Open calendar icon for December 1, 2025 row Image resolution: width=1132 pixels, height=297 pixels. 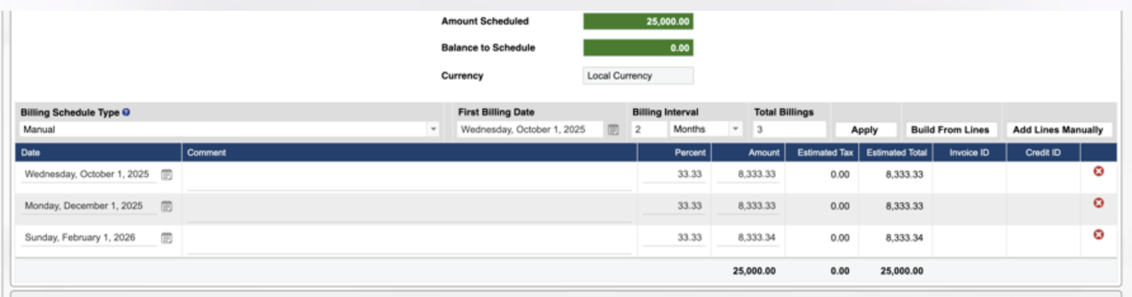[x=166, y=206]
